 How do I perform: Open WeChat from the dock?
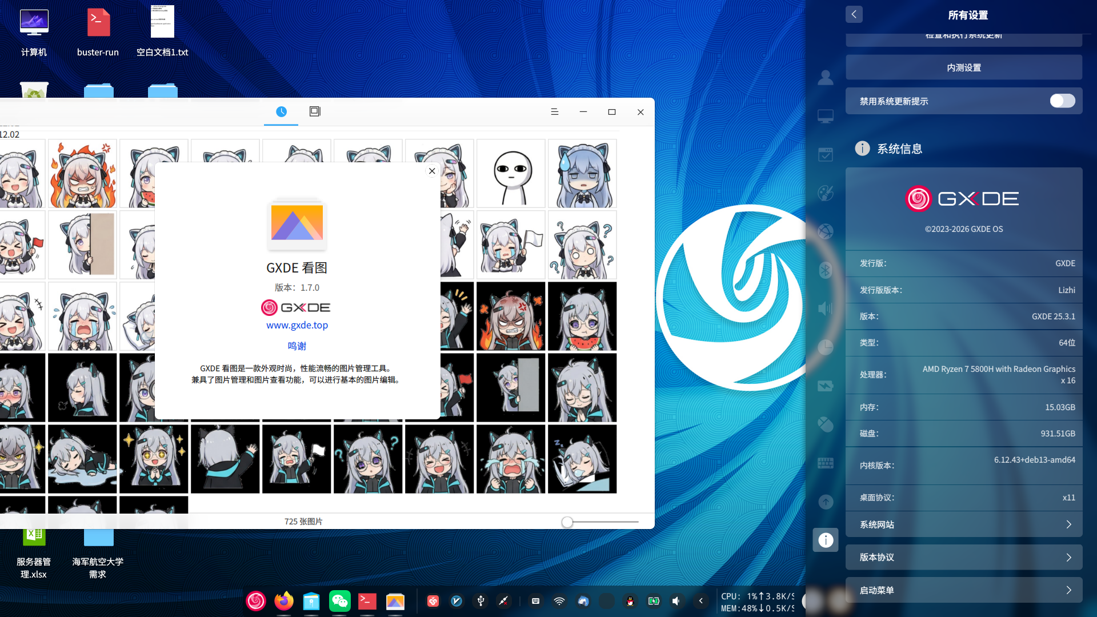[x=340, y=600]
